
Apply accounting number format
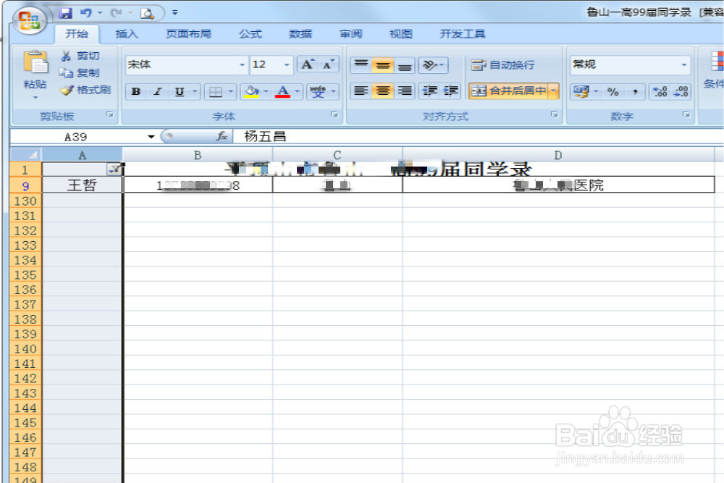coord(581,91)
